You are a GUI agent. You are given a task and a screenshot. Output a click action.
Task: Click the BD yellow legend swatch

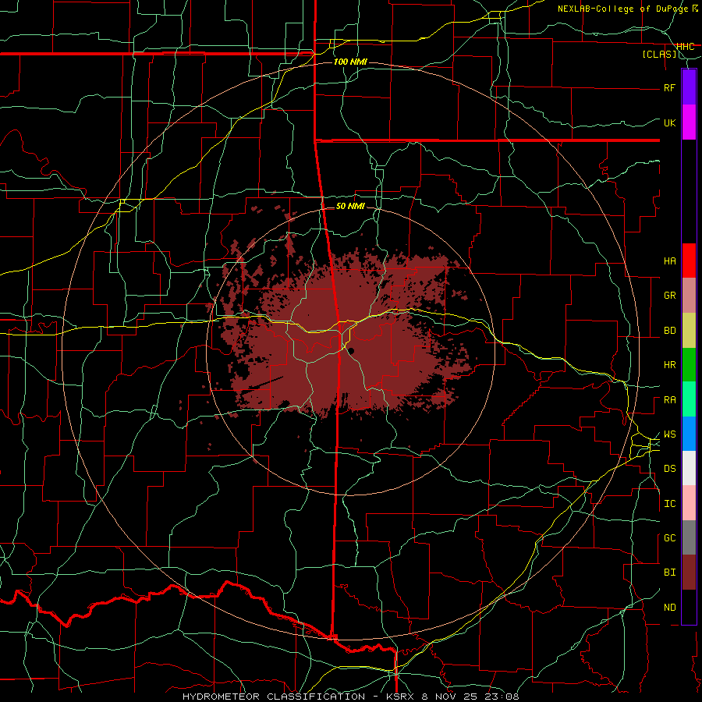[x=689, y=331]
